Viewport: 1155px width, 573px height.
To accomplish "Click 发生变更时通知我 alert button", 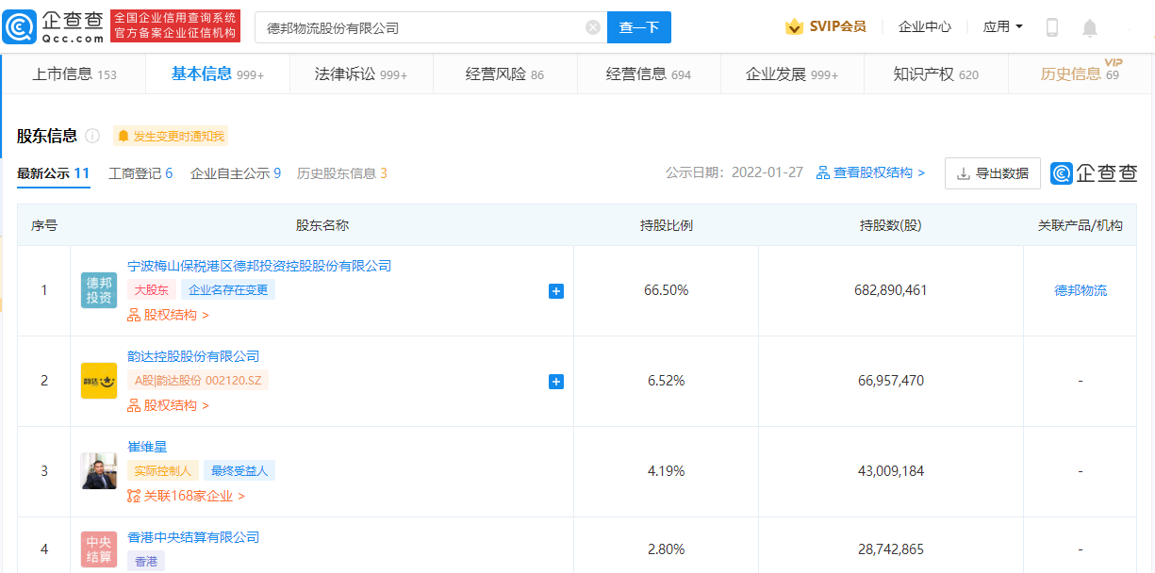I will 171,137.
